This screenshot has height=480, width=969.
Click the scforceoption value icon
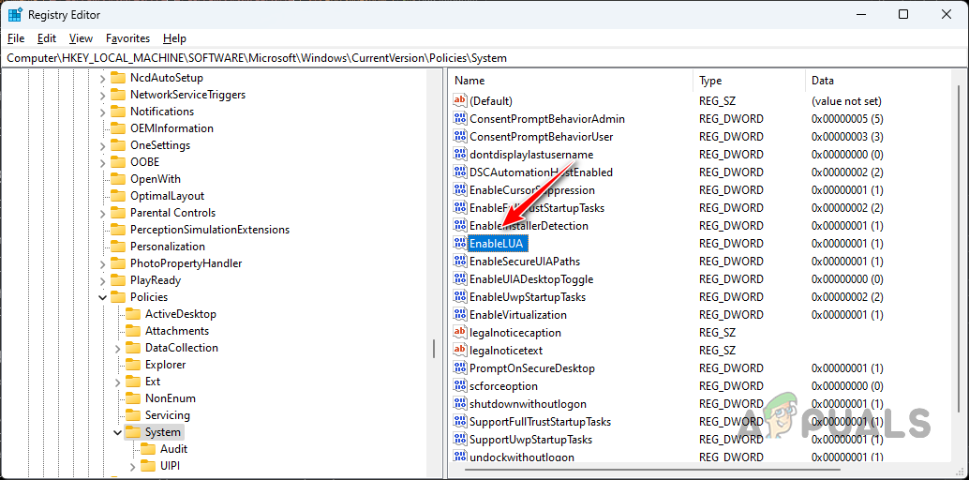tap(460, 386)
